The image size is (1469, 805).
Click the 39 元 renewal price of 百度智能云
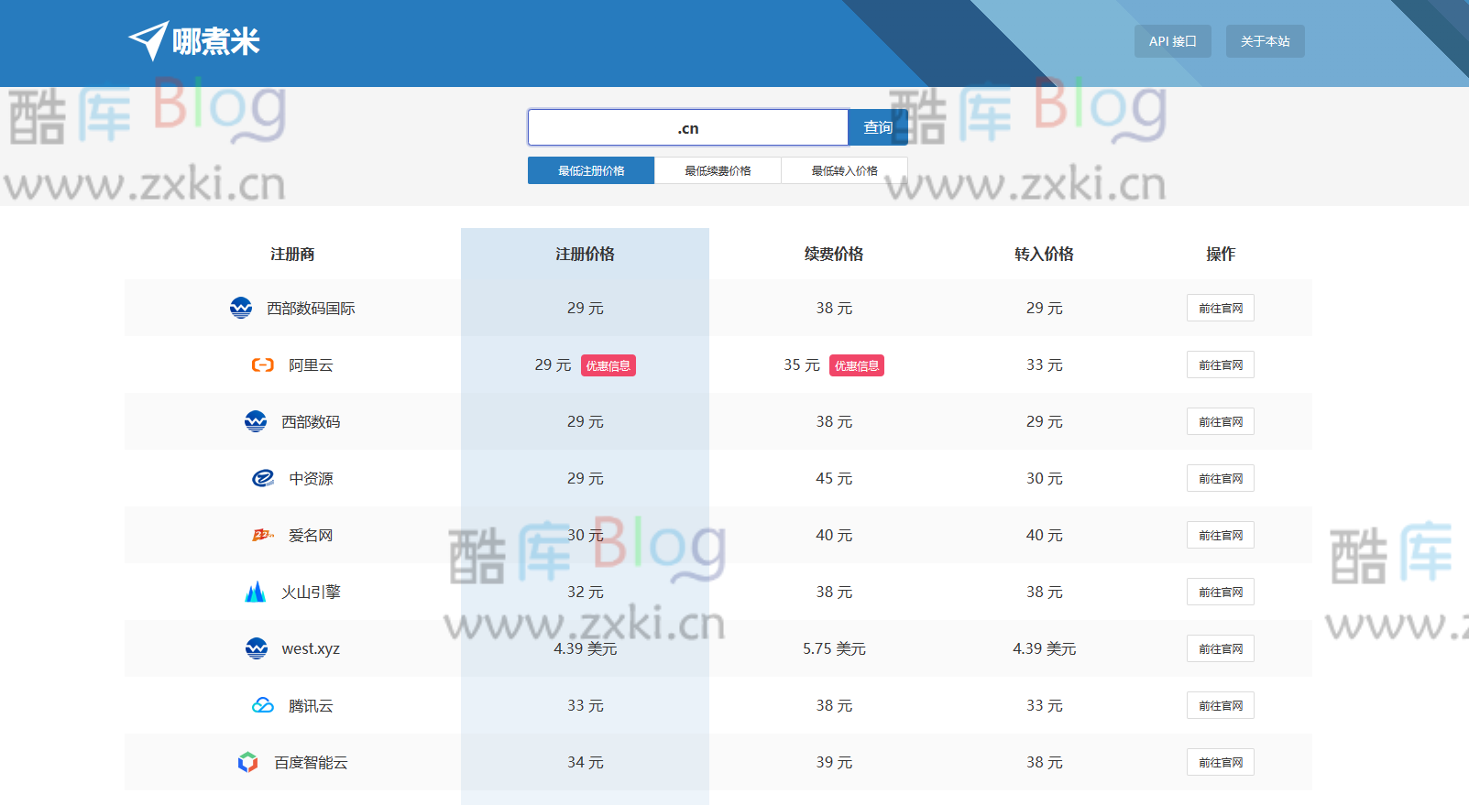click(x=834, y=762)
